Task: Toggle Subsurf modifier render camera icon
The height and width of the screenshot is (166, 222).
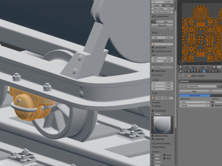Action: pos(219,86)
